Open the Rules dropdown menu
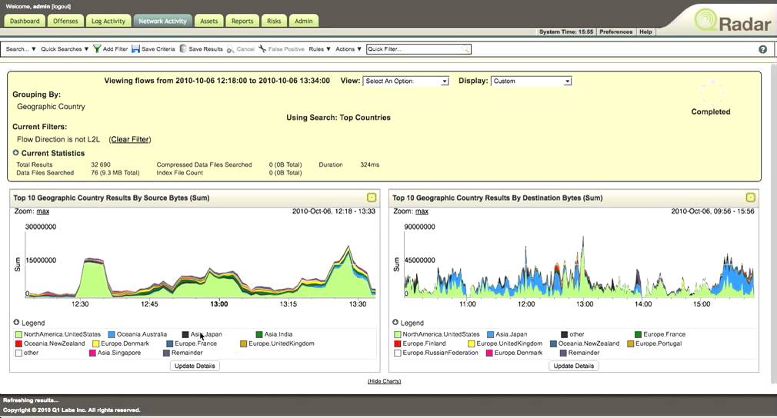The image size is (777, 418). [319, 49]
